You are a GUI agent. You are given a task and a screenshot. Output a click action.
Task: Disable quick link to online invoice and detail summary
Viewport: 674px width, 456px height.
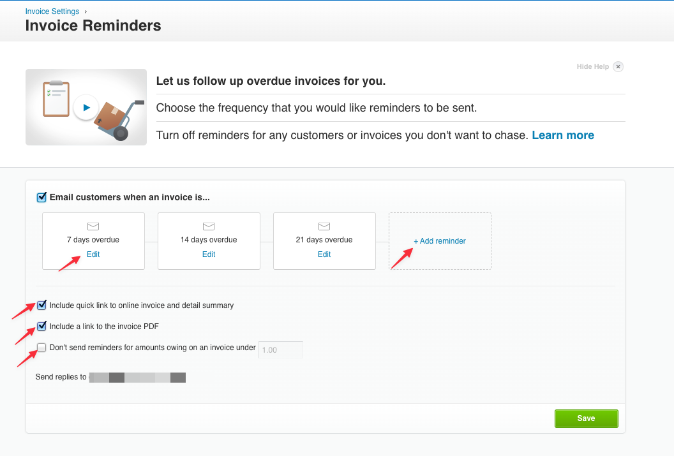point(41,305)
